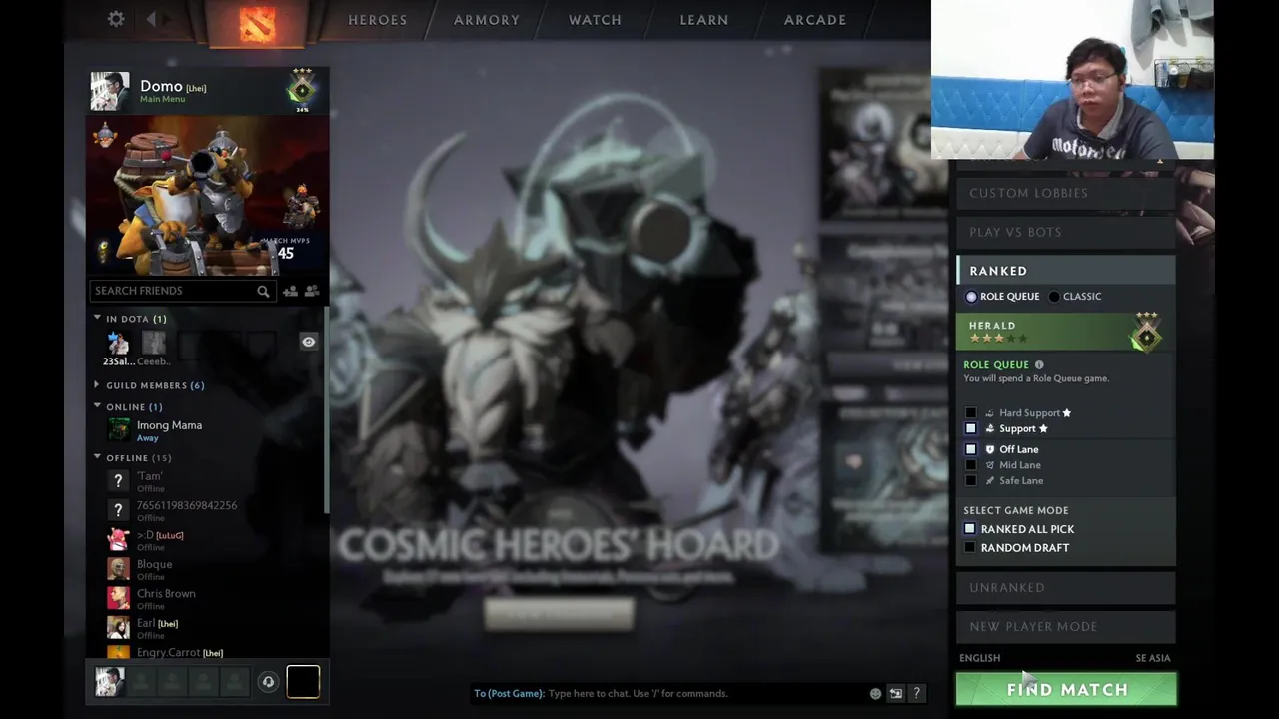Collapse the Ranked section header
1279x719 pixels.
[1065, 271]
